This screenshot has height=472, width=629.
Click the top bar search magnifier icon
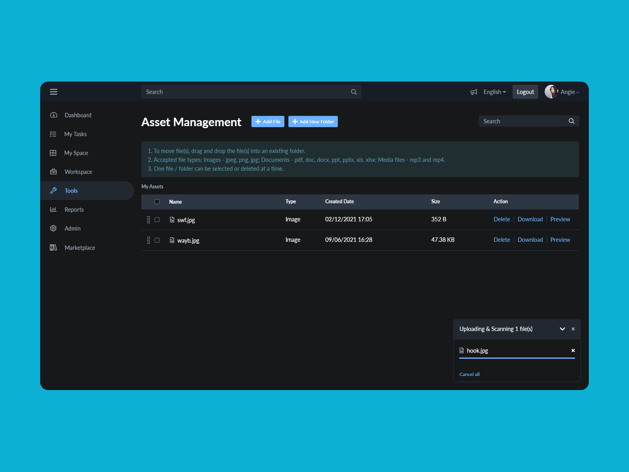coord(354,92)
